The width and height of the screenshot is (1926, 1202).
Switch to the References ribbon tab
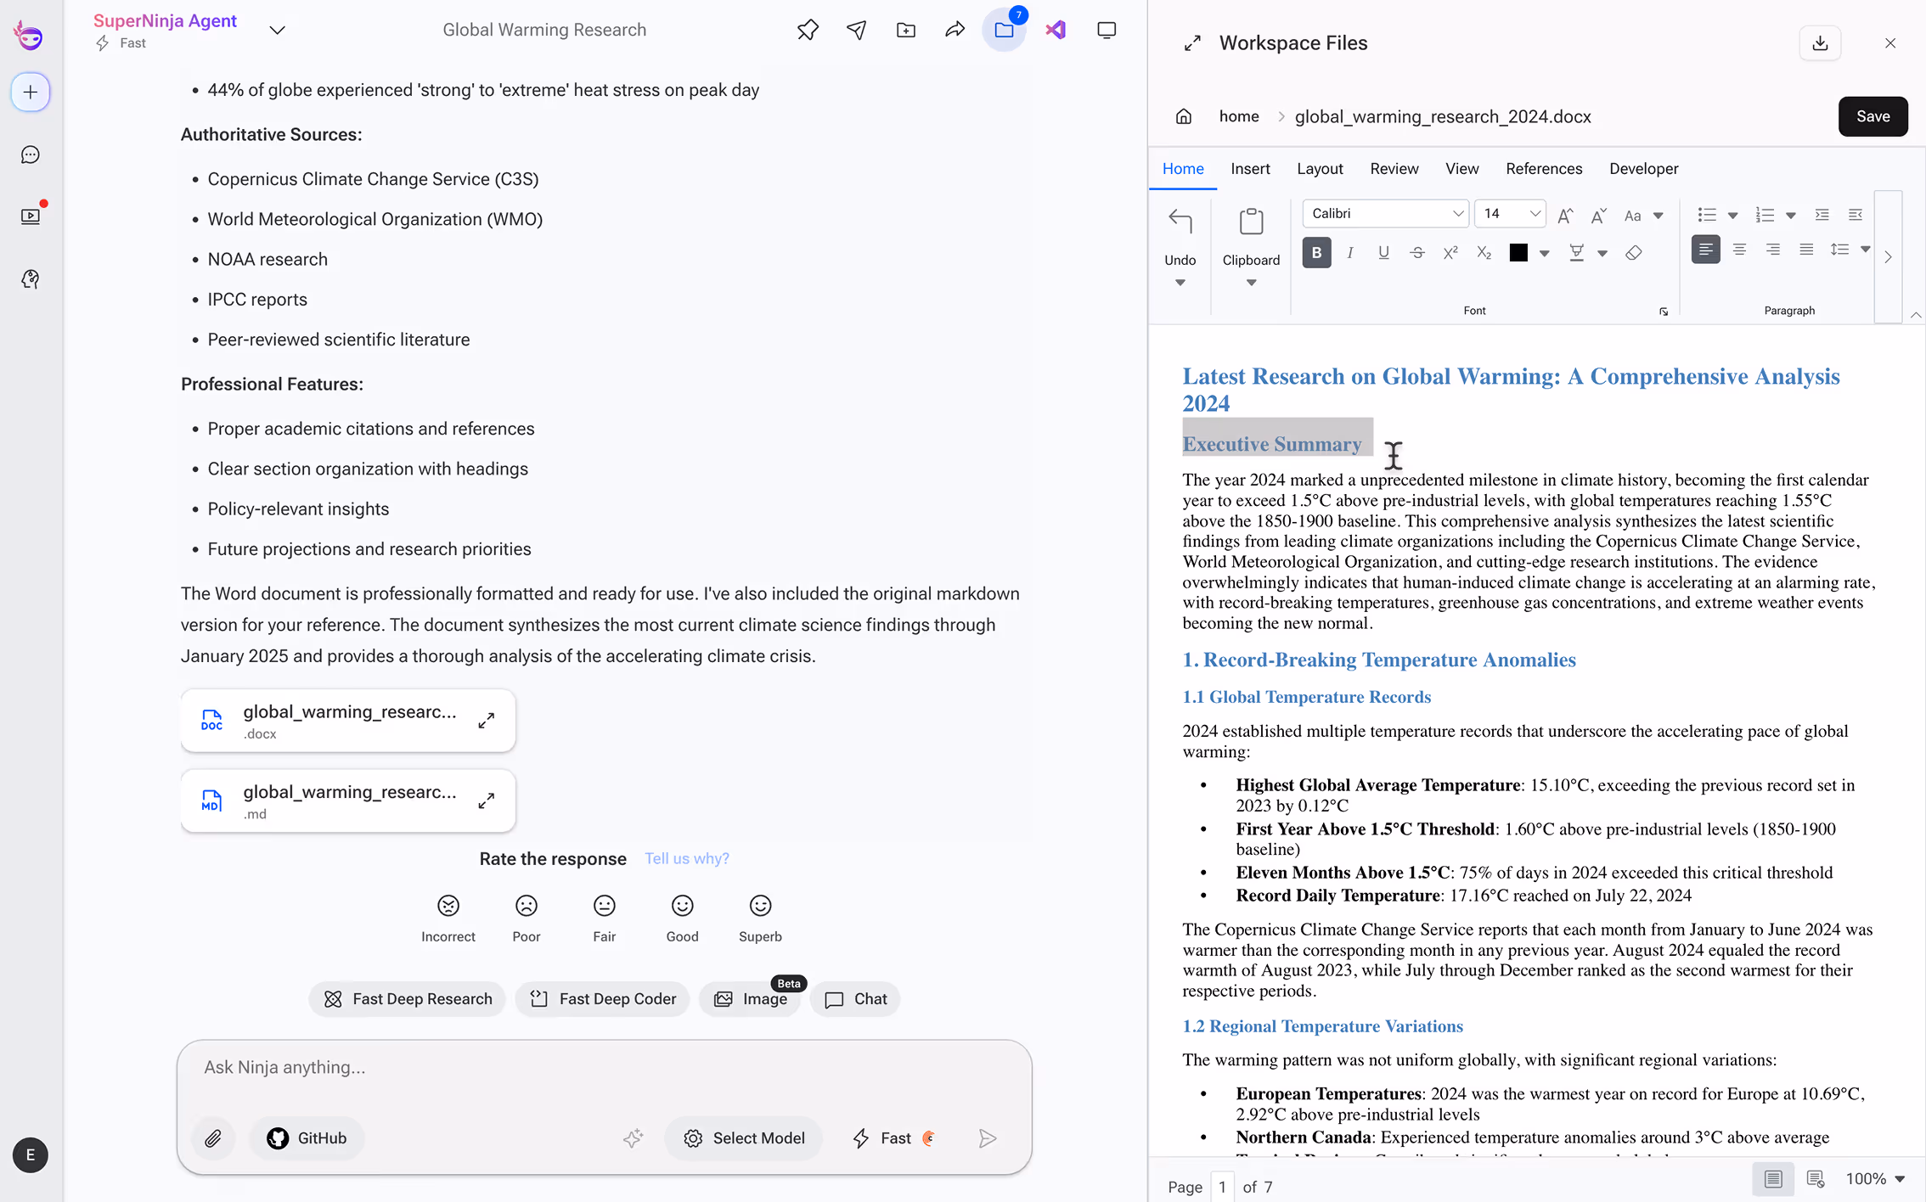[1543, 168]
